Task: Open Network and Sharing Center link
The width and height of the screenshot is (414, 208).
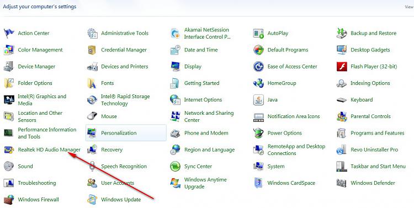Action: [209, 116]
